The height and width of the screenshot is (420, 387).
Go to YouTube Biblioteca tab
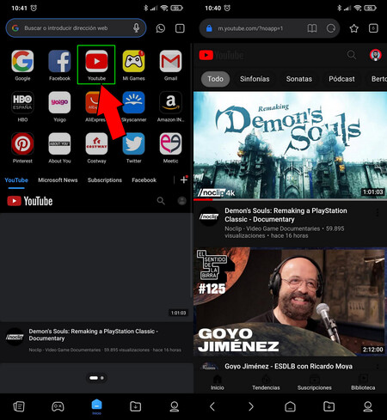tap(363, 382)
